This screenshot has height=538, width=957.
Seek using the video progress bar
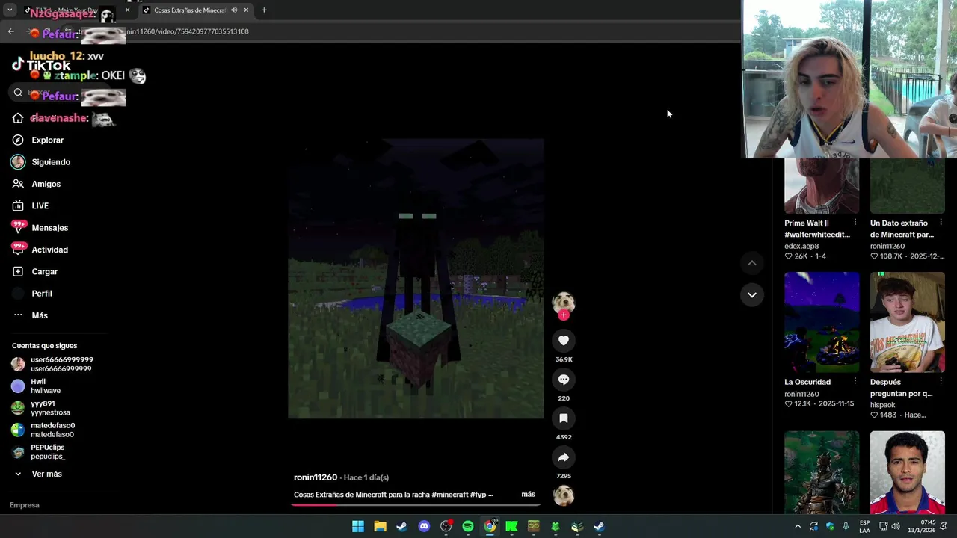416,504
